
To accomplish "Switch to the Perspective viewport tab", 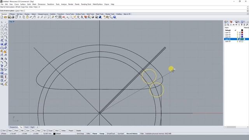I will coord(14,127).
